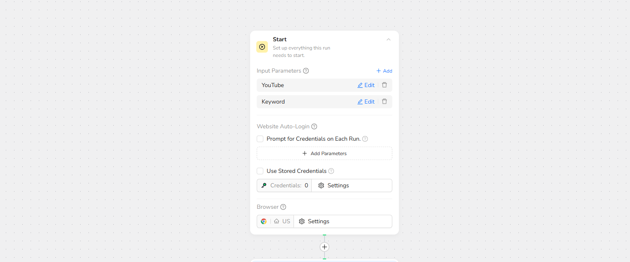Add a step with the plus connector
This screenshot has width=630, height=262.
click(325, 247)
